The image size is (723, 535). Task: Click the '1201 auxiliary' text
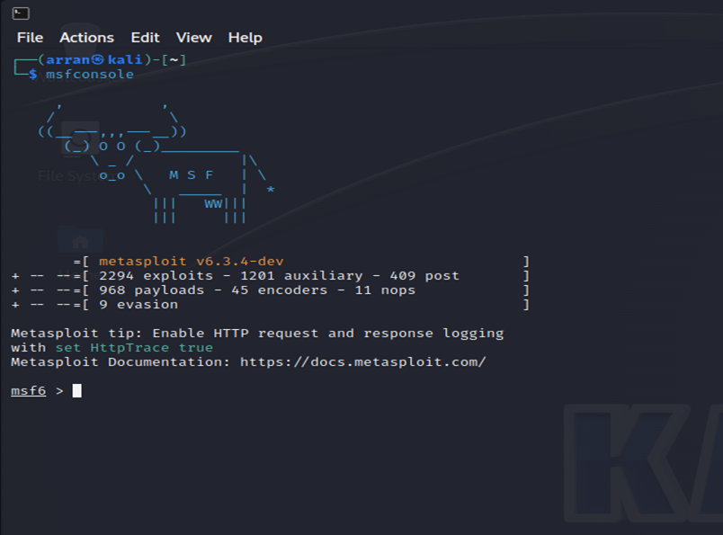tap(301, 276)
